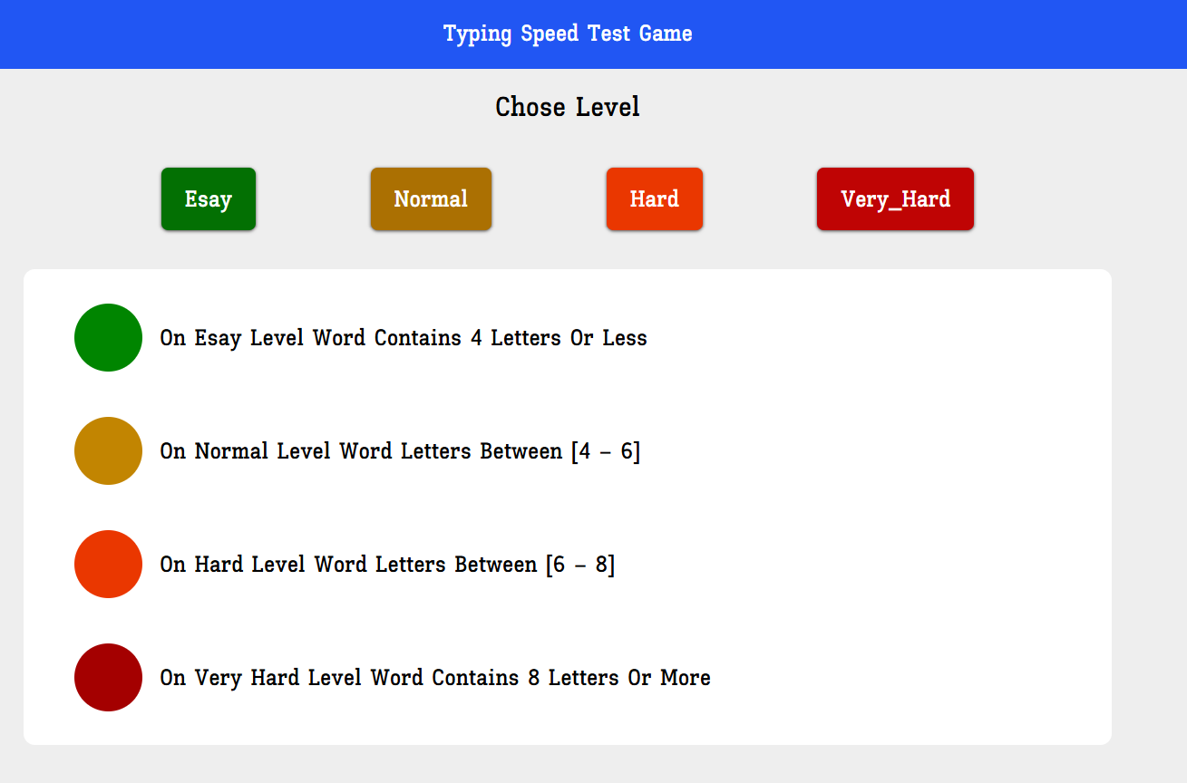Click text 'On Hard Level Word Letters Between [6 – 8]'
1187x783 pixels.
pos(387,565)
